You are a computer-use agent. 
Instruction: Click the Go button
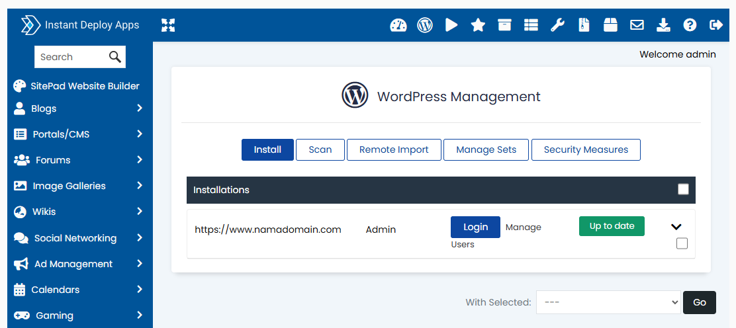coord(700,302)
